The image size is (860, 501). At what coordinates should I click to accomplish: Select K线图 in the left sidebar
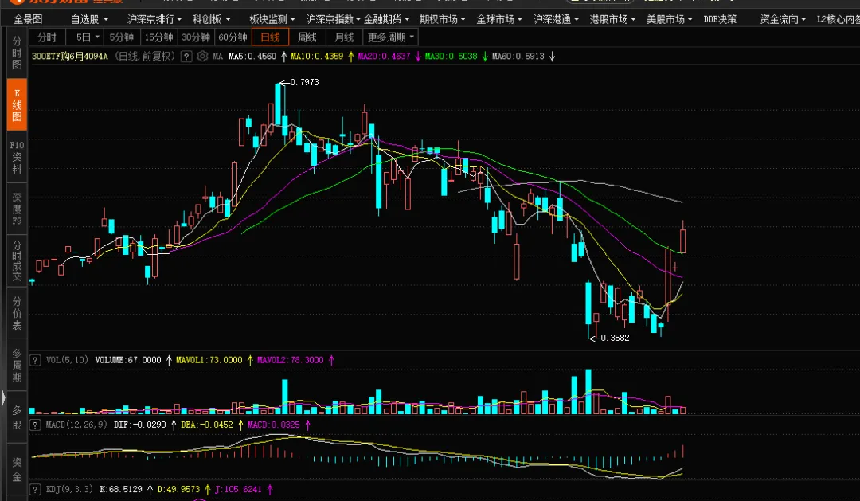(17, 105)
